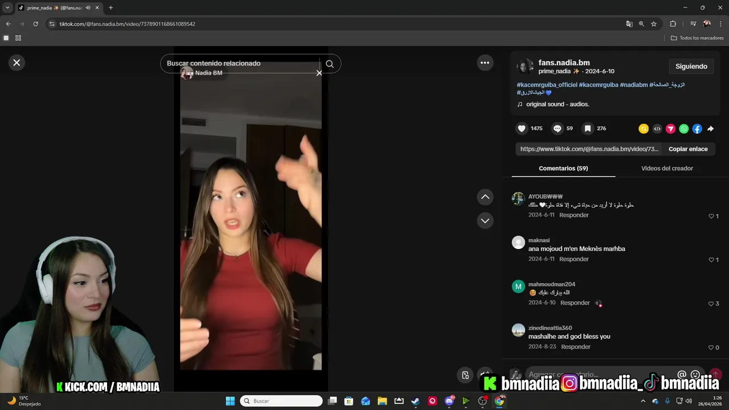Reply to maknasi's comment
This screenshot has width=729, height=410.
pyautogui.click(x=574, y=259)
